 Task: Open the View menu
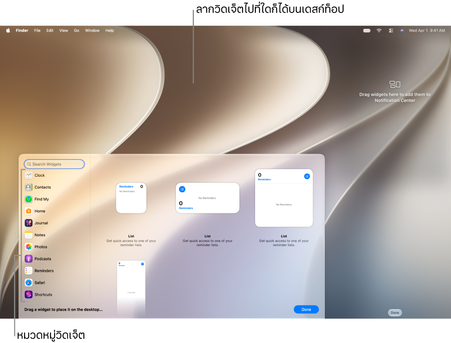click(x=63, y=30)
